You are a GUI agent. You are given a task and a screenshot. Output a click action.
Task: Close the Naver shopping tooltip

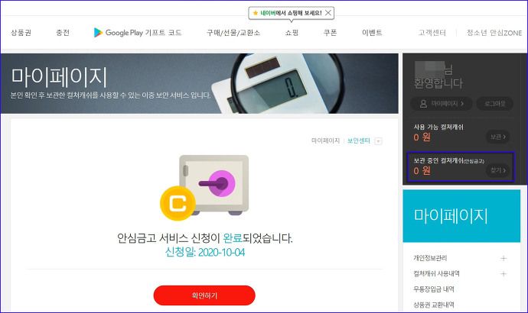pos(328,13)
